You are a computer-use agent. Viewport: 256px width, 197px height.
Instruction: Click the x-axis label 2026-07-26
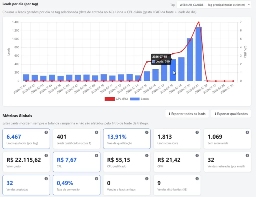227,89
